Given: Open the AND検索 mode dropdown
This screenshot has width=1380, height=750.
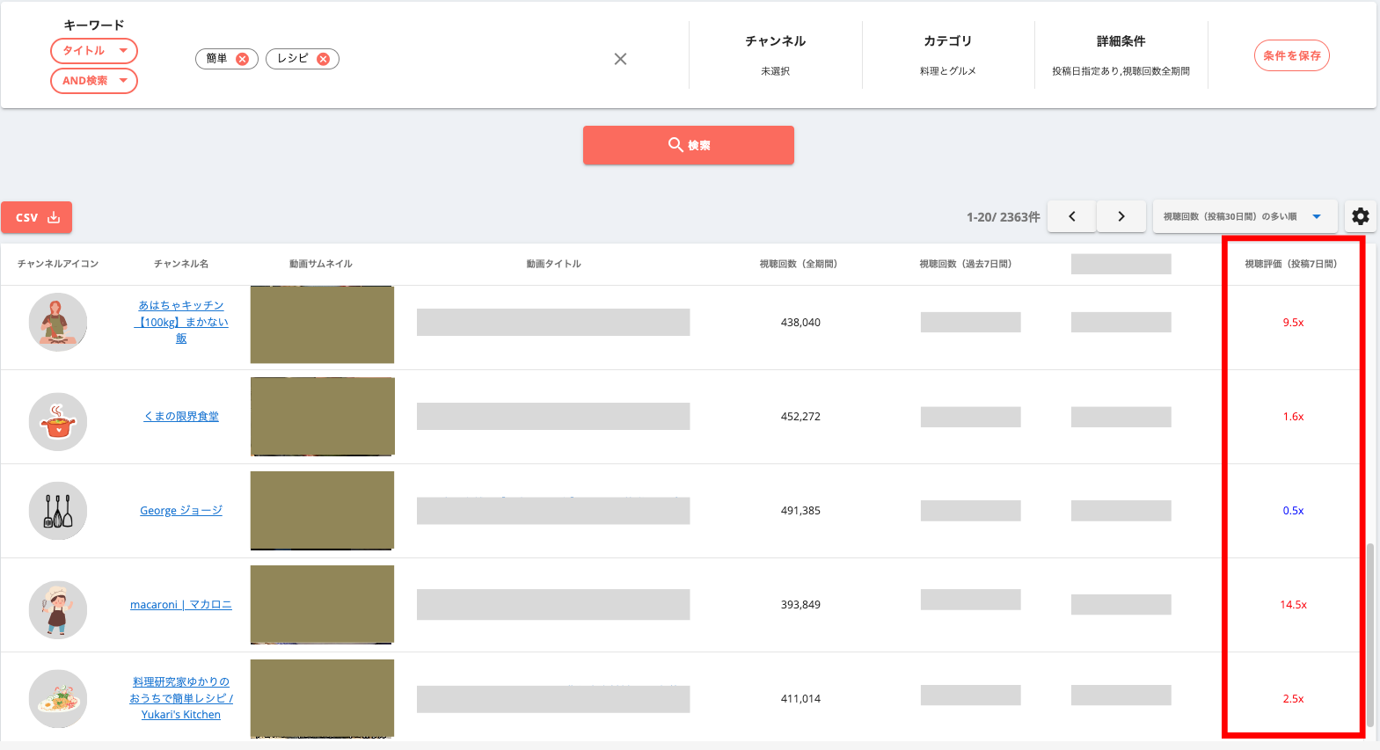Looking at the screenshot, I should tap(94, 81).
